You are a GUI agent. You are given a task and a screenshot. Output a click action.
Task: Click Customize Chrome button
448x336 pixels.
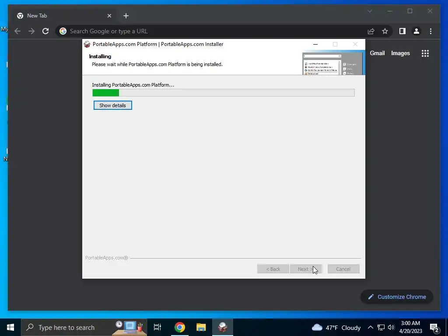397,297
